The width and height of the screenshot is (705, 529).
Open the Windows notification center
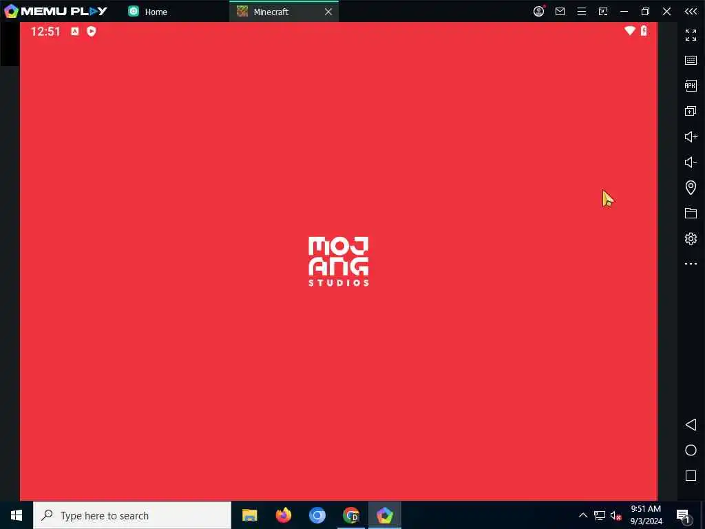coord(683,515)
